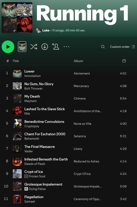Click the No Guts, No Glory cover art

click(17, 86)
